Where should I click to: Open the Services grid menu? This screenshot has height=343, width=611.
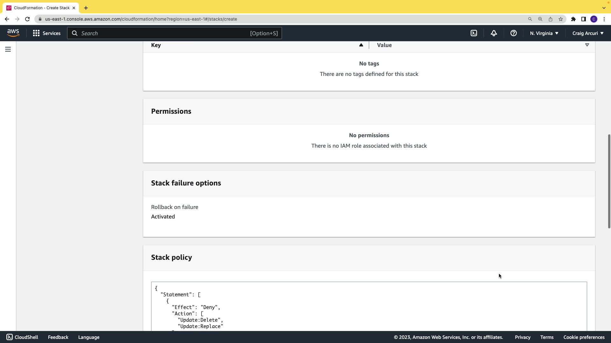46,33
